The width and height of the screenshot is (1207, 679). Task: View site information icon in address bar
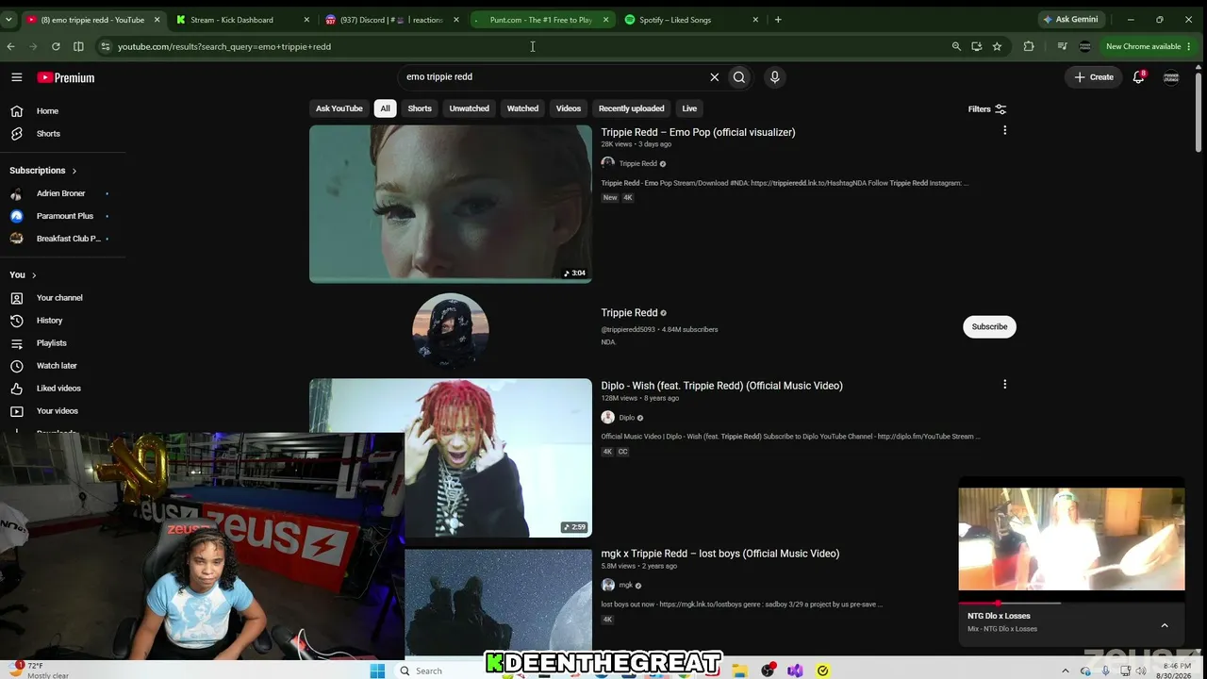[105, 46]
